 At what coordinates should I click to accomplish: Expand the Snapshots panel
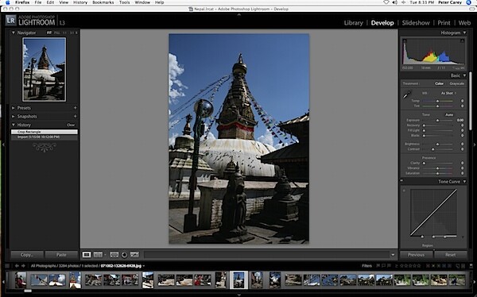(x=13, y=117)
